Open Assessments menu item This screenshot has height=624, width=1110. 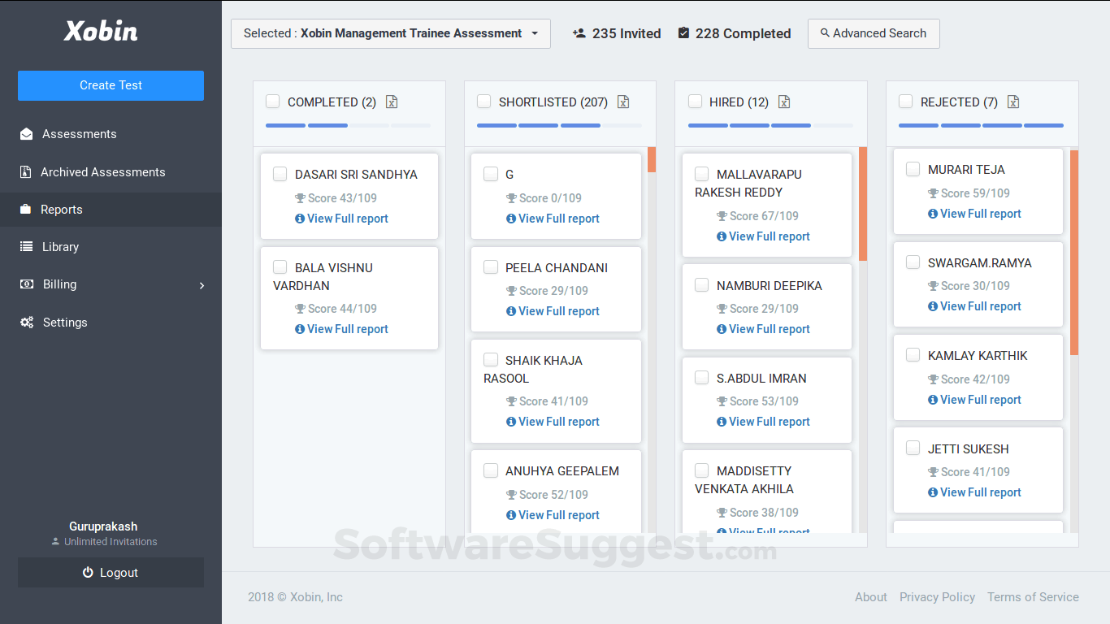tap(111, 134)
